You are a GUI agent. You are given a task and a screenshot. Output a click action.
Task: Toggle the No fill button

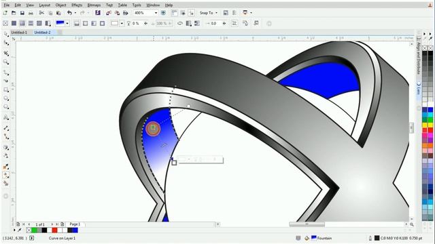coord(5,24)
